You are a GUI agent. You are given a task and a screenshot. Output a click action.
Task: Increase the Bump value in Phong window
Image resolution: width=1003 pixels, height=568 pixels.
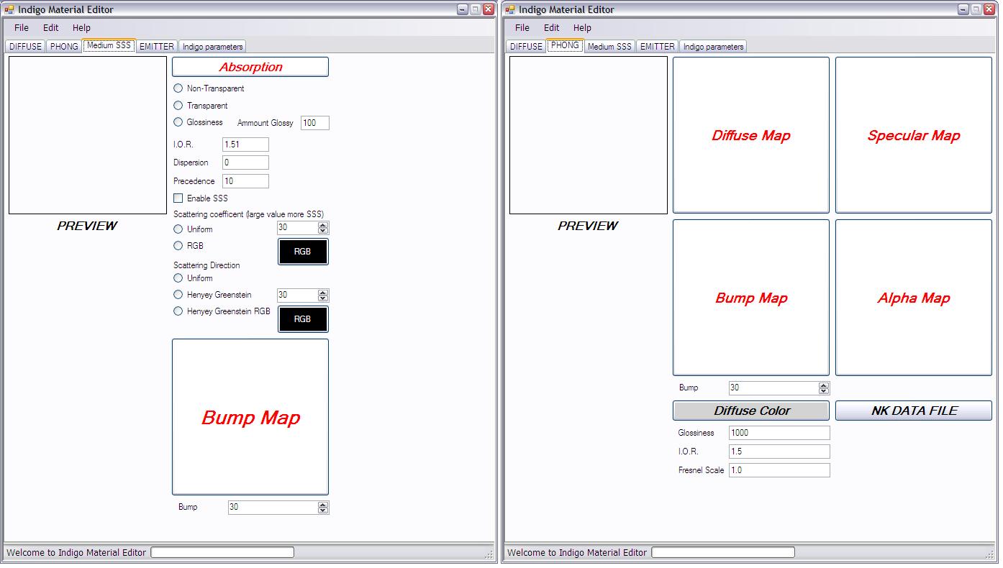point(824,385)
